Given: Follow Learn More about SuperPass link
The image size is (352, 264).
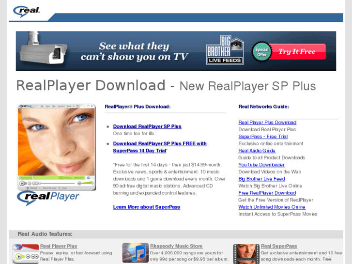Looking at the screenshot, I should pos(147,207).
